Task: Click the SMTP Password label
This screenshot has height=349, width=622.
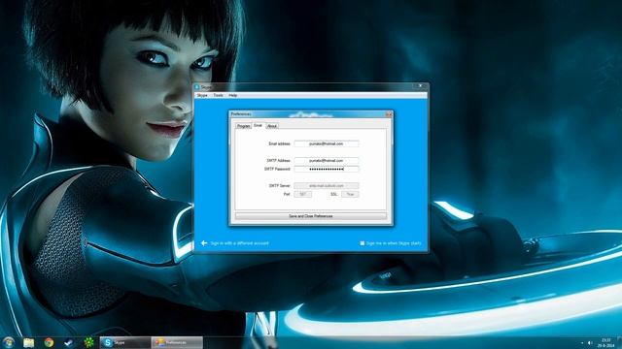Action: (278, 169)
